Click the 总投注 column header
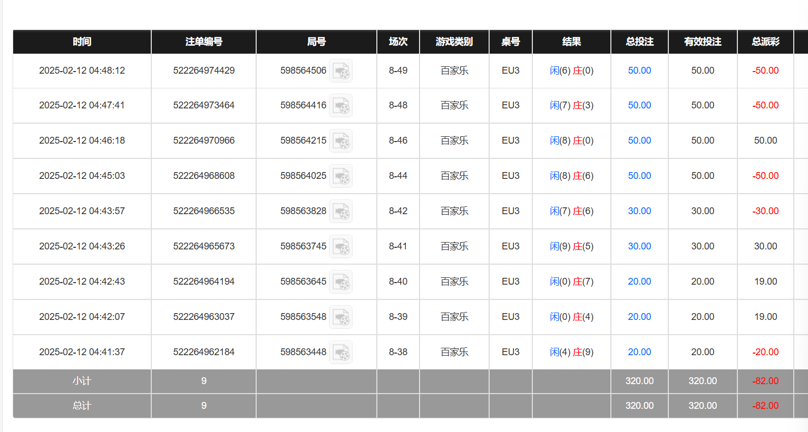The image size is (808, 432). pyautogui.click(x=639, y=42)
